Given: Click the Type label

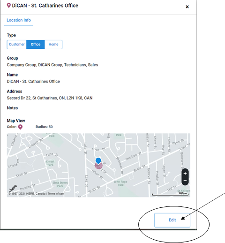Looking at the screenshot, I should [x=11, y=35].
